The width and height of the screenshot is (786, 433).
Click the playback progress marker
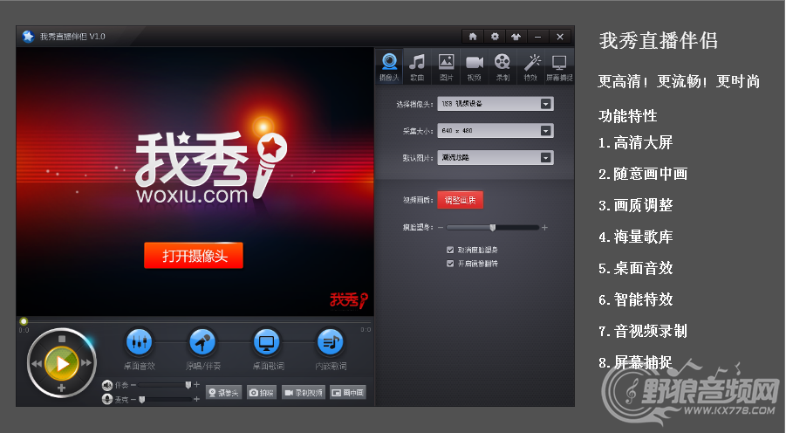click(24, 321)
